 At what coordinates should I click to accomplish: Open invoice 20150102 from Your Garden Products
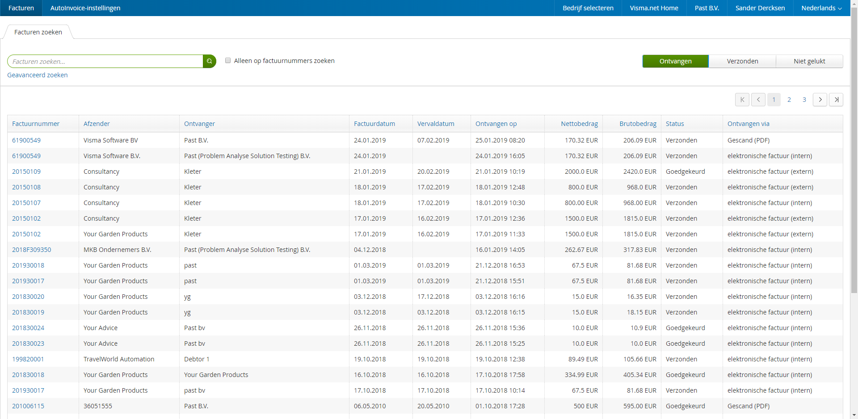click(26, 234)
